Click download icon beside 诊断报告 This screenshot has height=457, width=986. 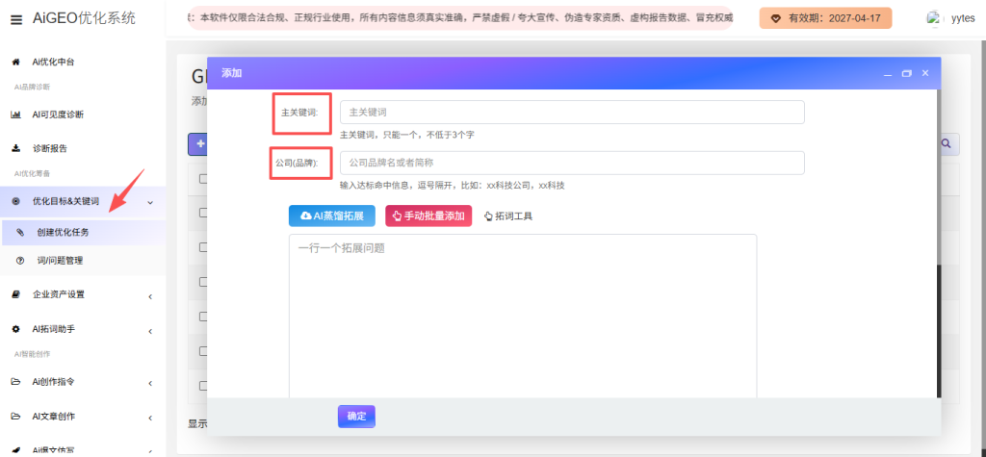click(x=15, y=148)
